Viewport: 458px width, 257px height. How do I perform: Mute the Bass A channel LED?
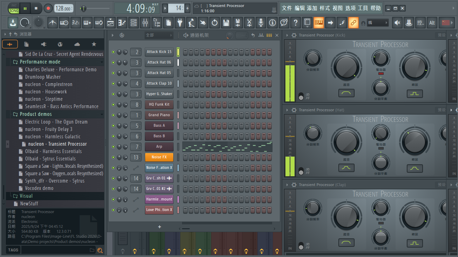[113, 126]
